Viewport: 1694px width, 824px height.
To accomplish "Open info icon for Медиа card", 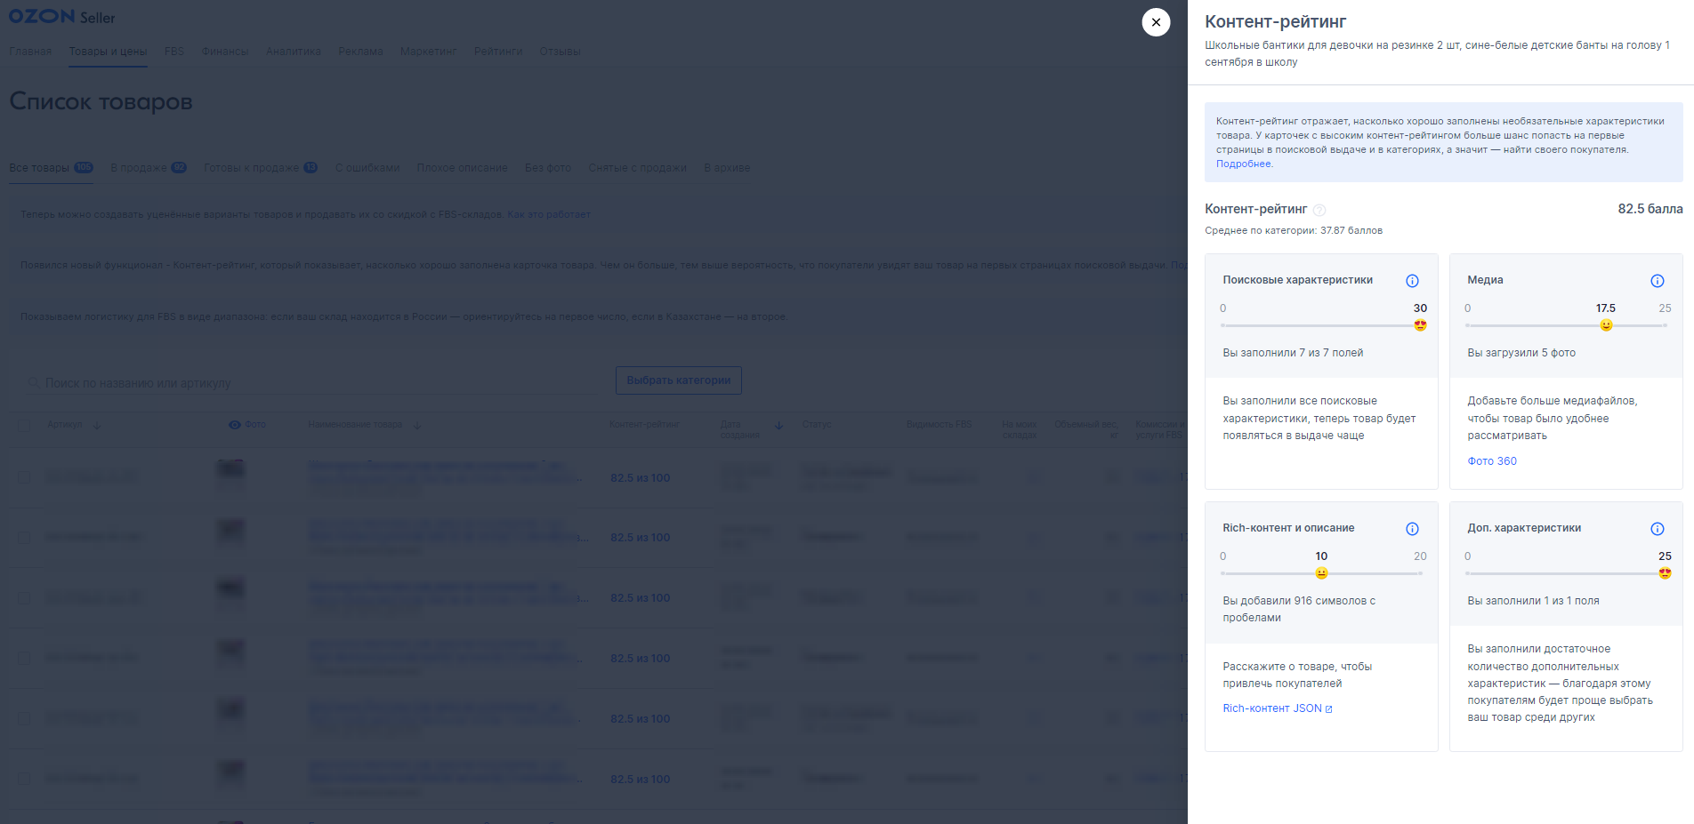I will (1657, 281).
